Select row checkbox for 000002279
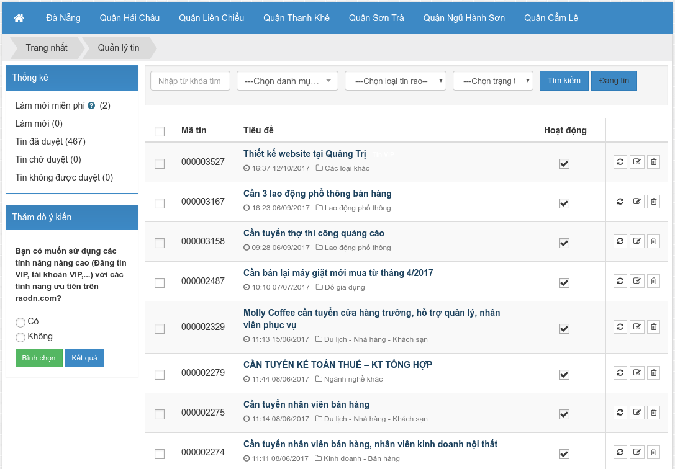Image resolution: width=675 pixels, height=469 pixels. (x=160, y=375)
